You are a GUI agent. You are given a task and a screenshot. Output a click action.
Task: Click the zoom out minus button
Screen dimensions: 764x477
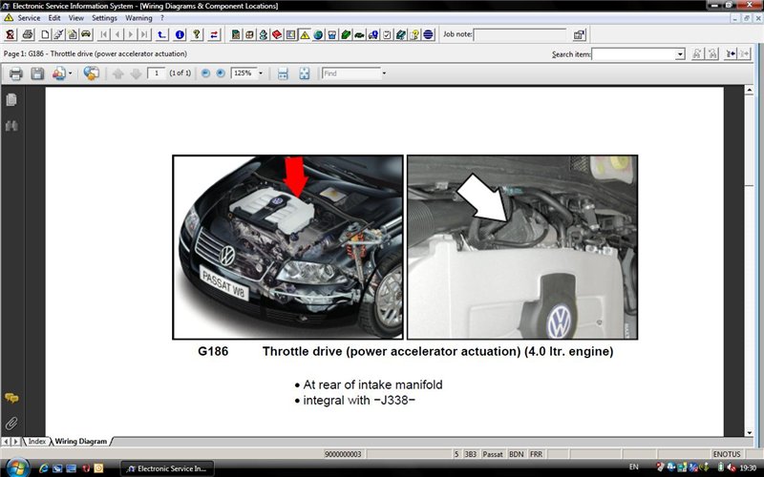point(205,73)
